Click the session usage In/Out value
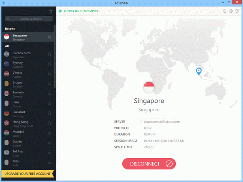 point(164,141)
